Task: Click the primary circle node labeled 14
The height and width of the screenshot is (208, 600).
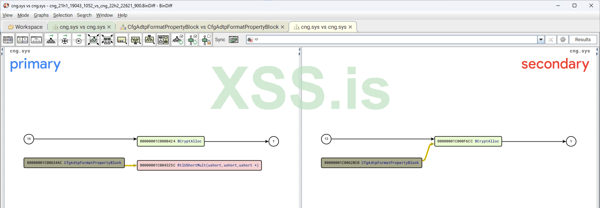Action: [29, 139]
